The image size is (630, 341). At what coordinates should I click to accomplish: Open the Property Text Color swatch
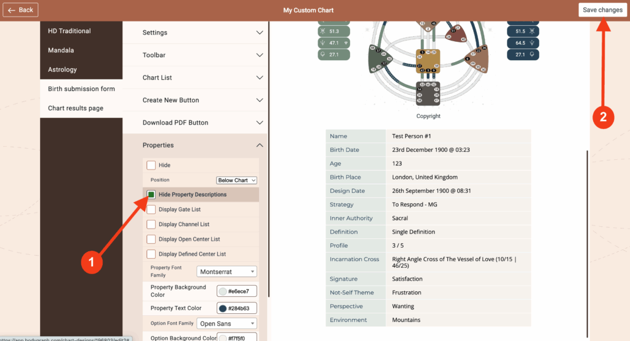coord(223,308)
